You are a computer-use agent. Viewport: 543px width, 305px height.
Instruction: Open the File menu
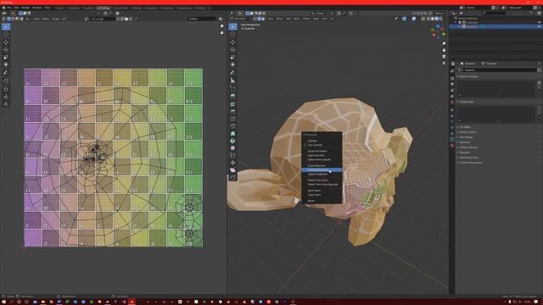(9, 8)
